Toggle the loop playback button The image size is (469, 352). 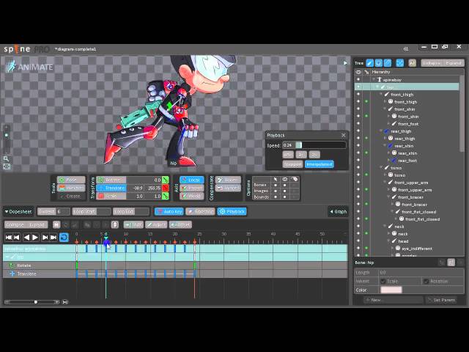pyautogui.click(x=64, y=238)
